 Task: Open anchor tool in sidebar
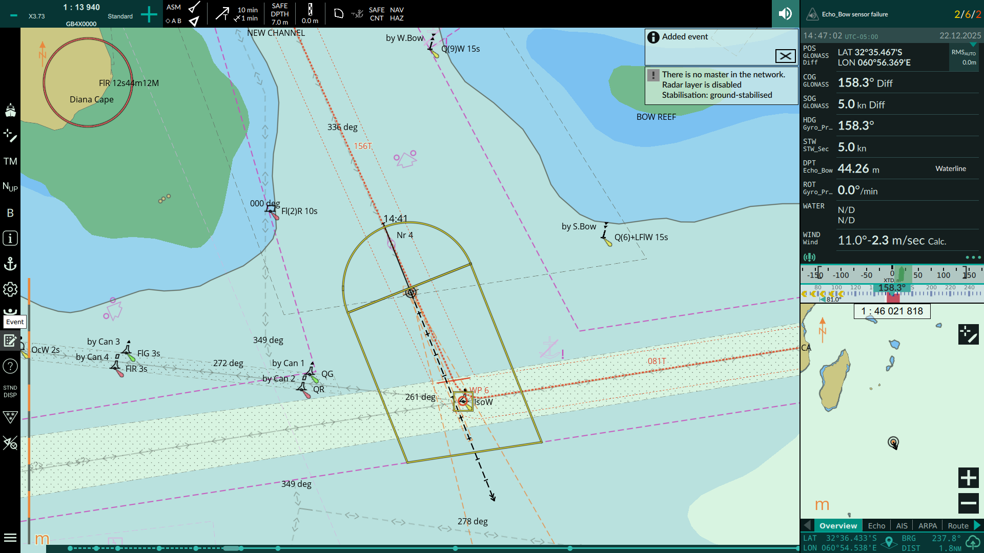coord(10,264)
